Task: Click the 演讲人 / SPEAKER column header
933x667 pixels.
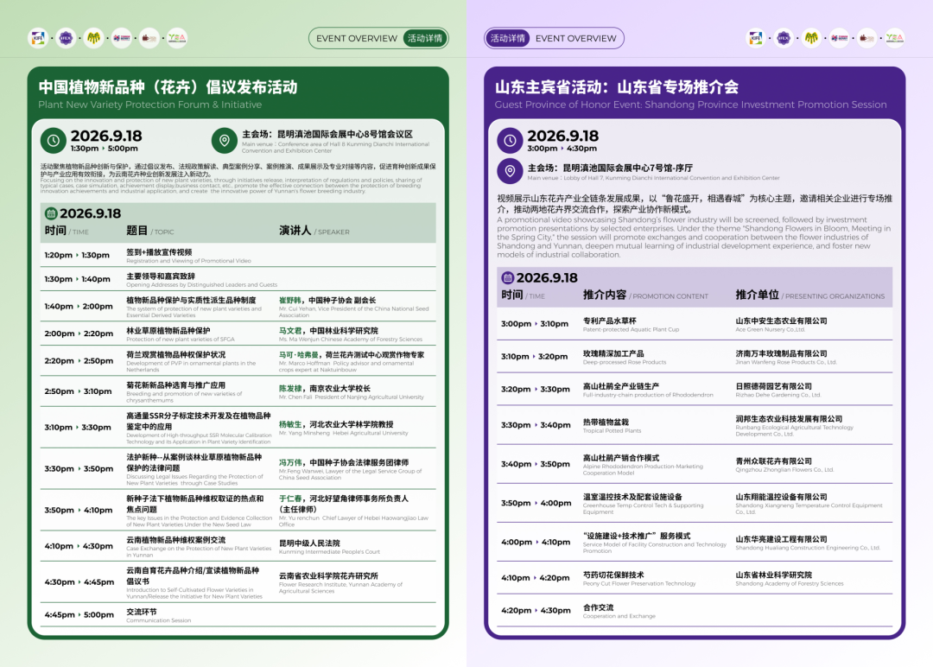Action: (314, 231)
